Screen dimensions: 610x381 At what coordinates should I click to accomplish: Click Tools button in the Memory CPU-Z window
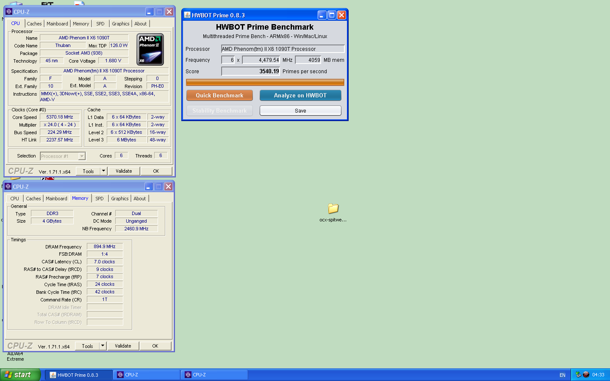[87, 346]
